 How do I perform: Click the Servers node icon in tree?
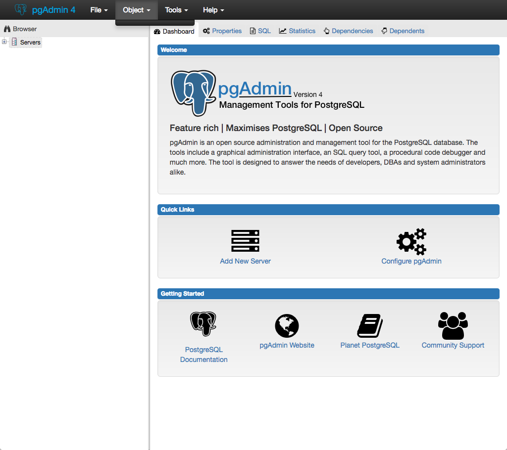pyautogui.click(x=14, y=42)
